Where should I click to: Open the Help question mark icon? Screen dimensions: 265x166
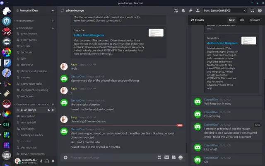[260, 10]
